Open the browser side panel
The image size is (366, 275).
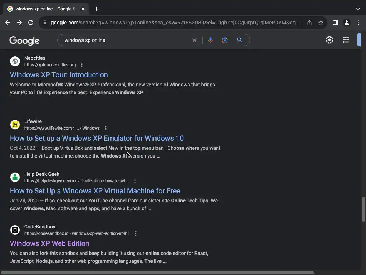[x=335, y=23]
